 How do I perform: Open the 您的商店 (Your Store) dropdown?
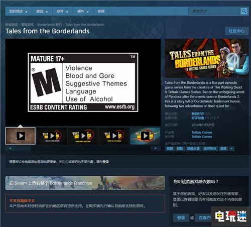pos(18,12)
